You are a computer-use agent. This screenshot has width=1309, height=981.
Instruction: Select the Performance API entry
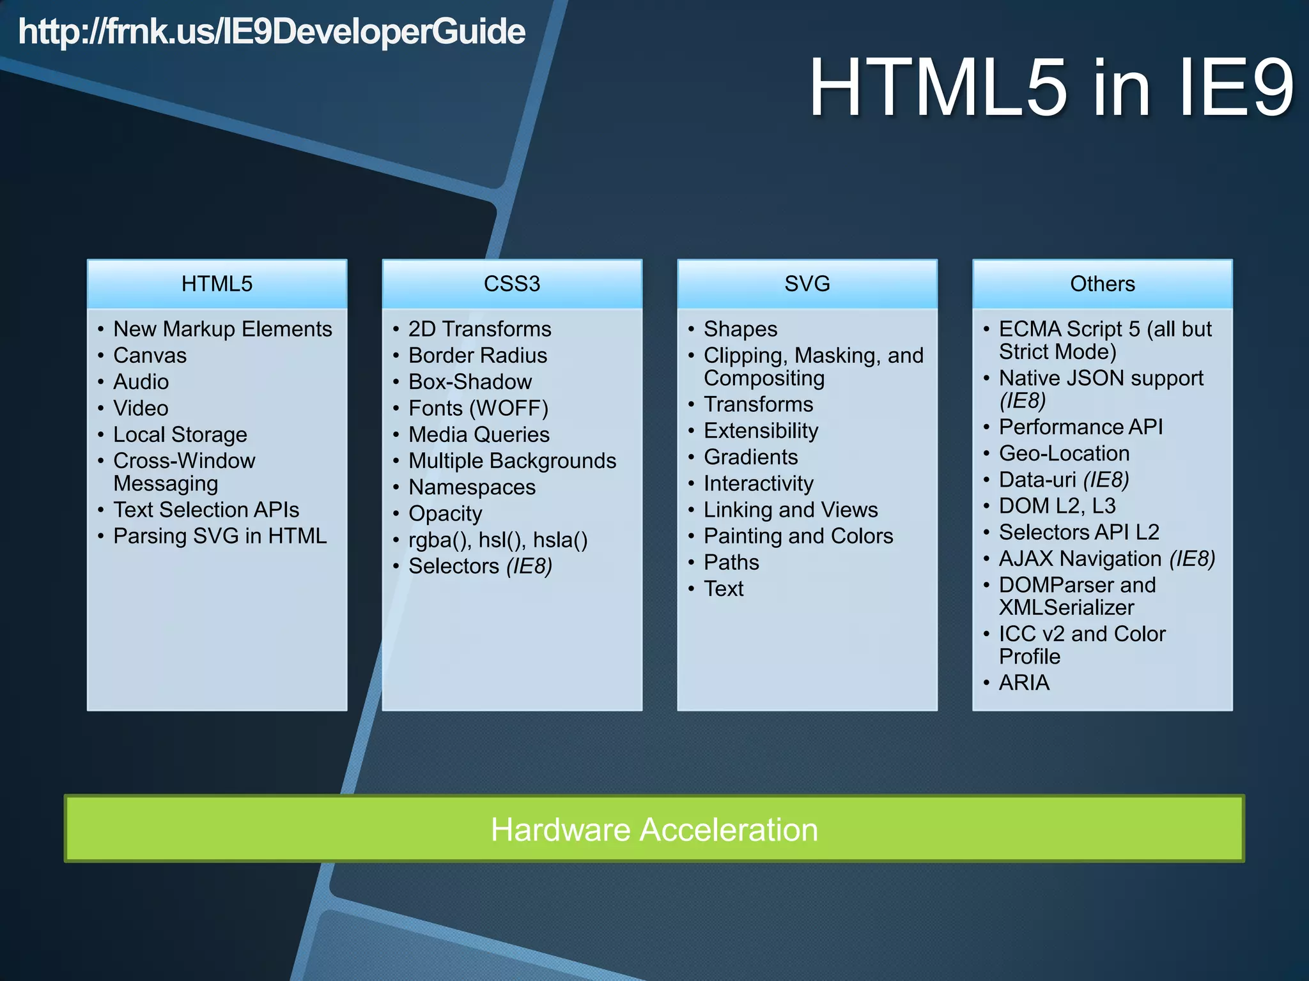pos(1081,427)
